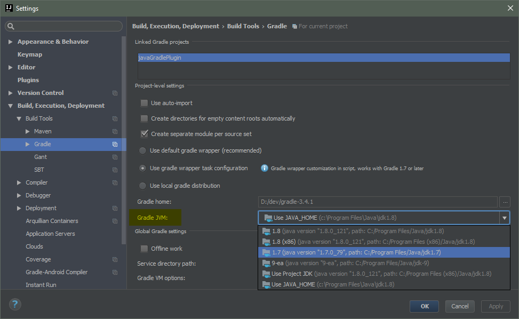The height and width of the screenshot is (319, 519).
Task: Choose Use JAVA_HOME option in dropdown list
Action: tap(384, 284)
